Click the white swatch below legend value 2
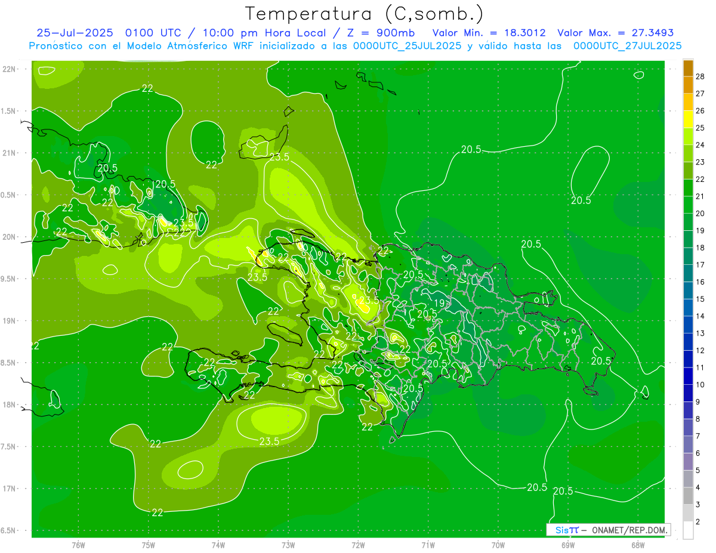Image resolution: width=716 pixels, height=553 pixels. point(688,530)
